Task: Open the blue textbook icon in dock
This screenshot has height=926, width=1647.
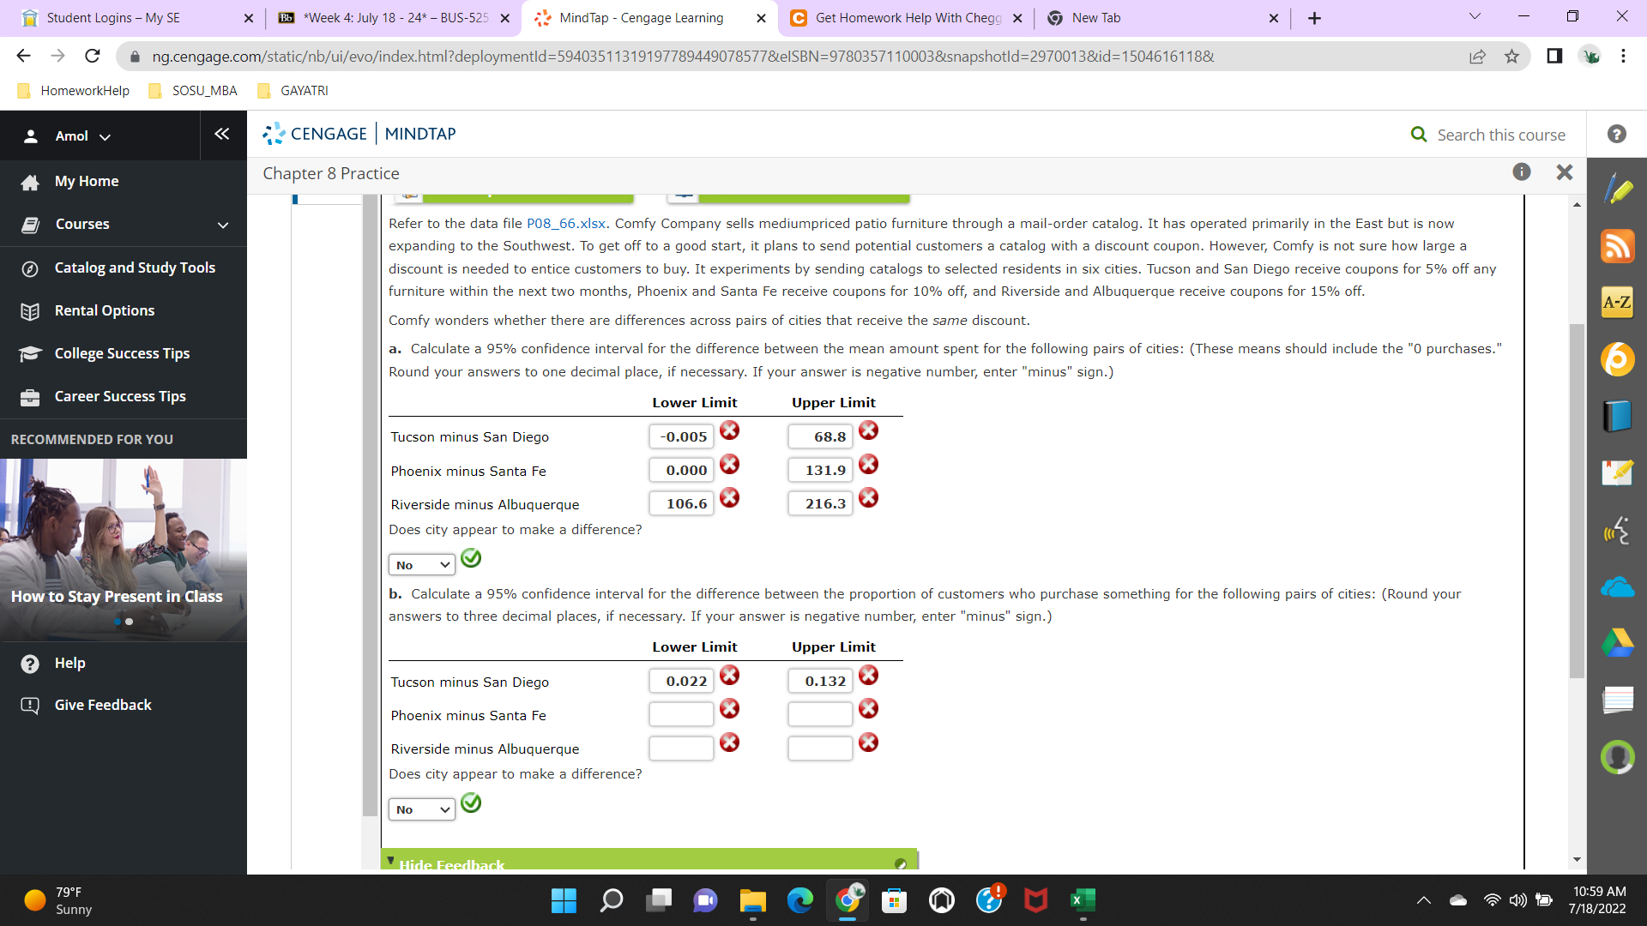Action: (x=1617, y=416)
